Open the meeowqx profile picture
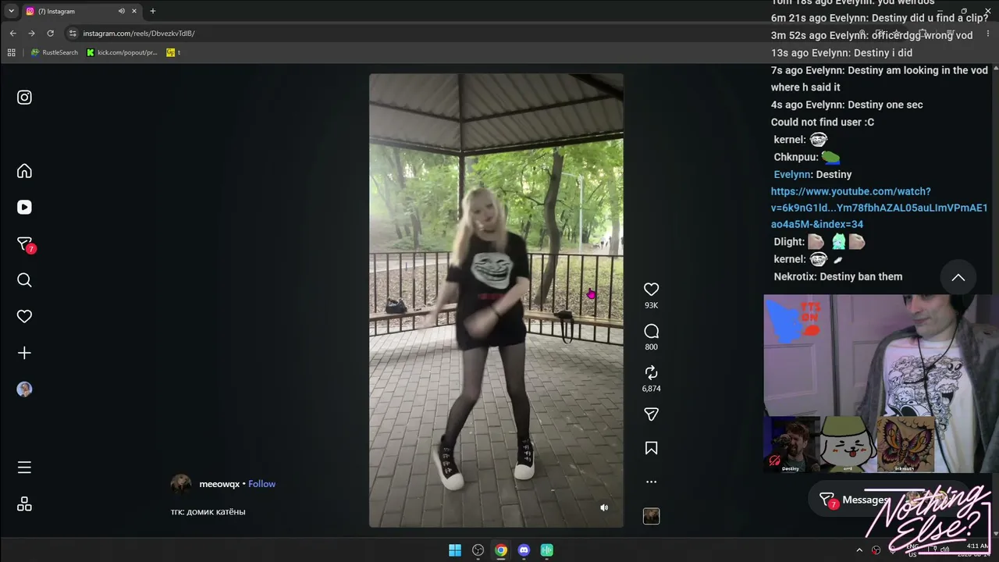The width and height of the screenshot is (999, 562). [x=181, y=484]
